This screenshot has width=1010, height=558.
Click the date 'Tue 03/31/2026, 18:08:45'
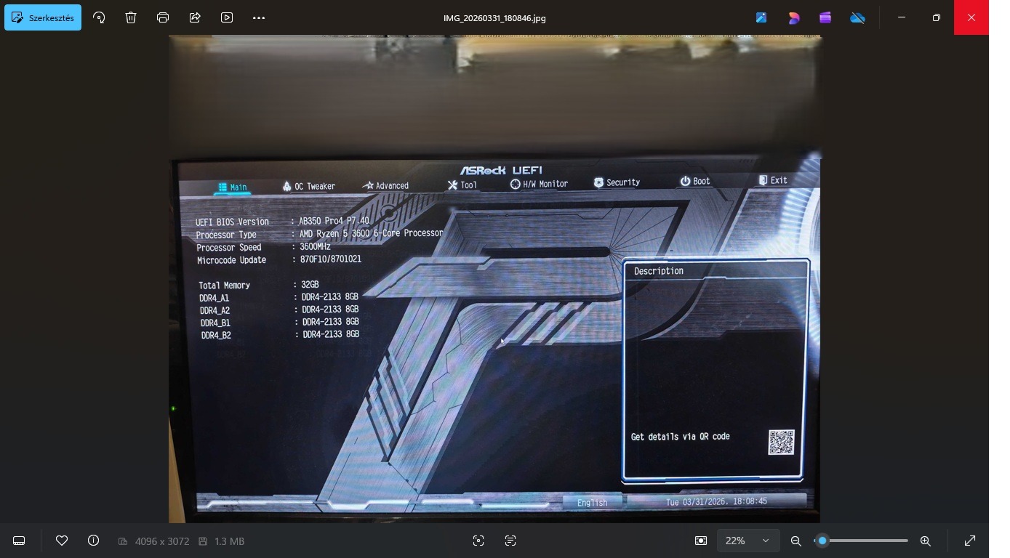(716, 501)
